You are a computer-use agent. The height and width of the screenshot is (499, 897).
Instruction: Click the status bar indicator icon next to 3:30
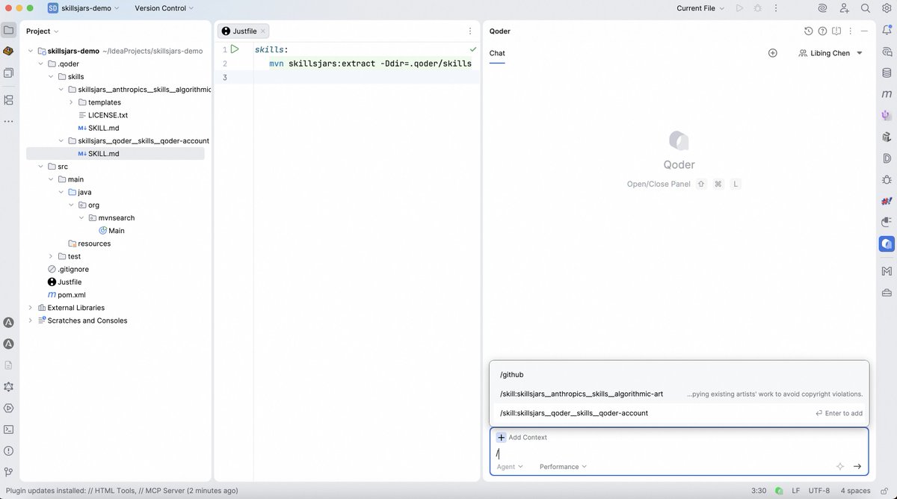(779, 491)
